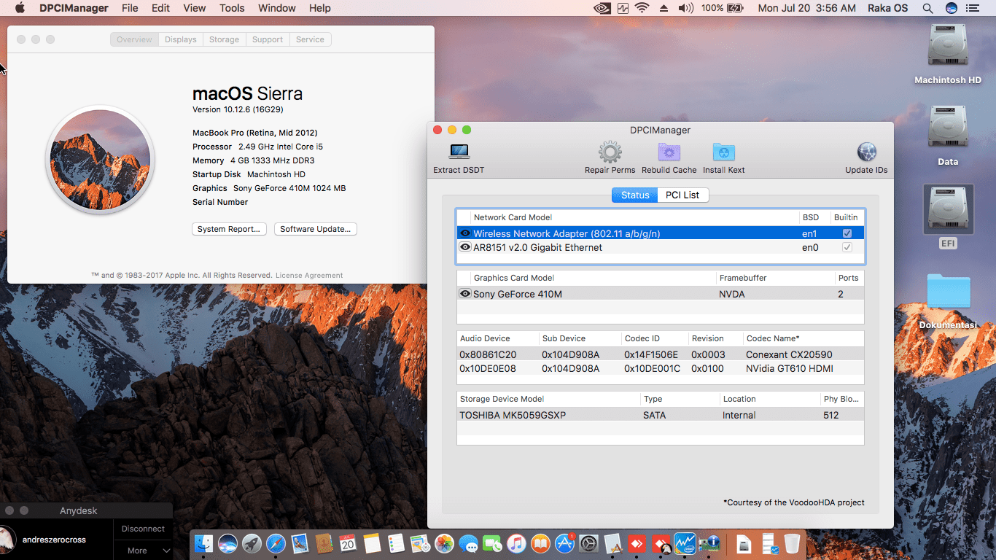Click the date and time in the menu bar

807,8
